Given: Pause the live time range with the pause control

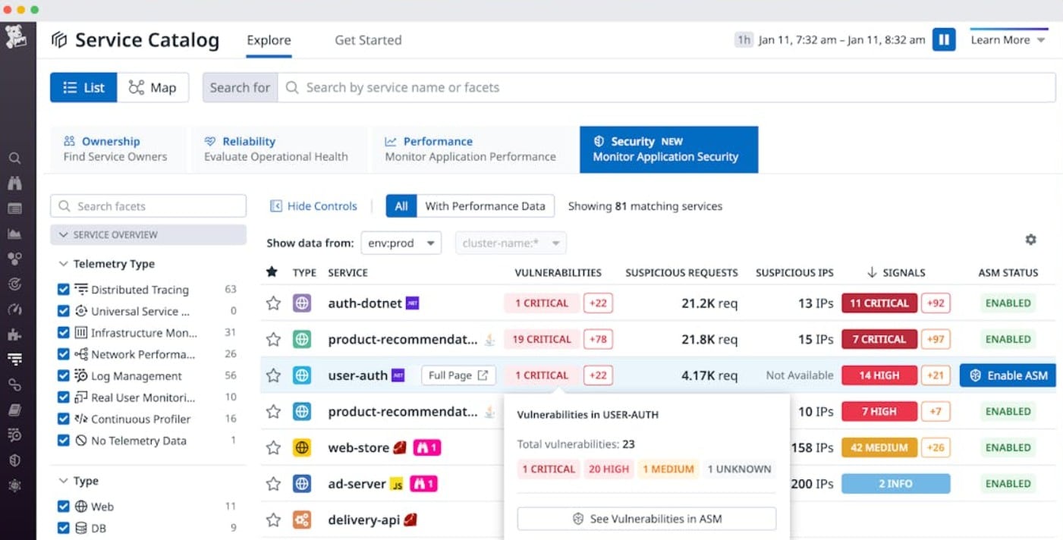Looking at the screenshot, I should [x=943, y=39].
